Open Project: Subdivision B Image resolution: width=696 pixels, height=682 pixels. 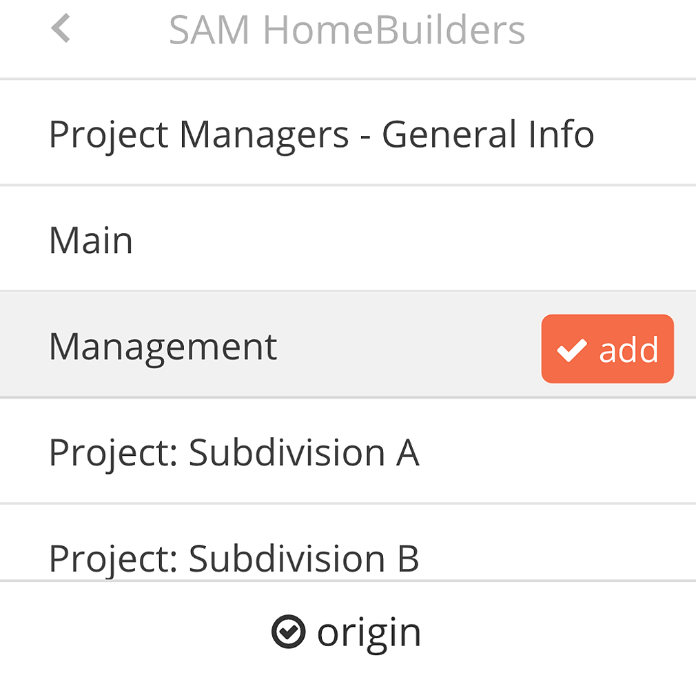(x=348, y=543)
